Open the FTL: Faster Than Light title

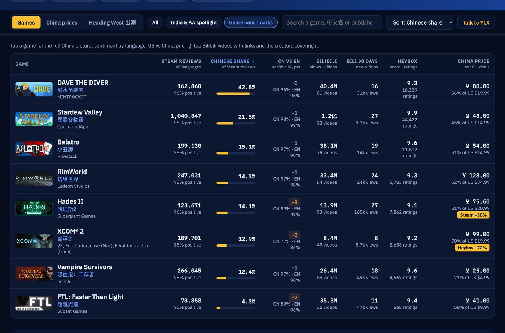point(90,297)
